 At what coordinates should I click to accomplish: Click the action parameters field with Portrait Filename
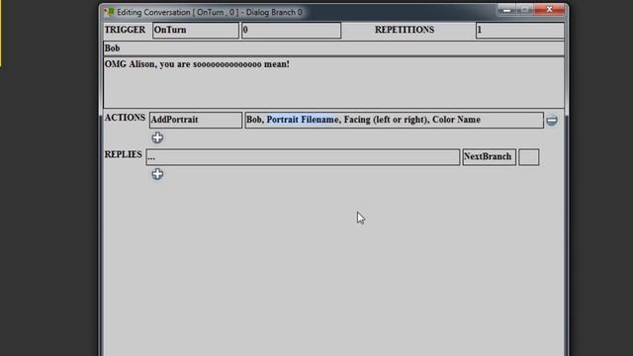394,121
